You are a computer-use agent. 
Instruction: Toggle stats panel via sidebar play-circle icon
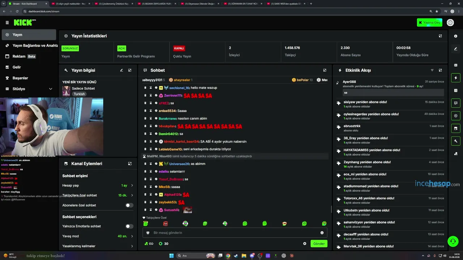[x=456, y=116]
